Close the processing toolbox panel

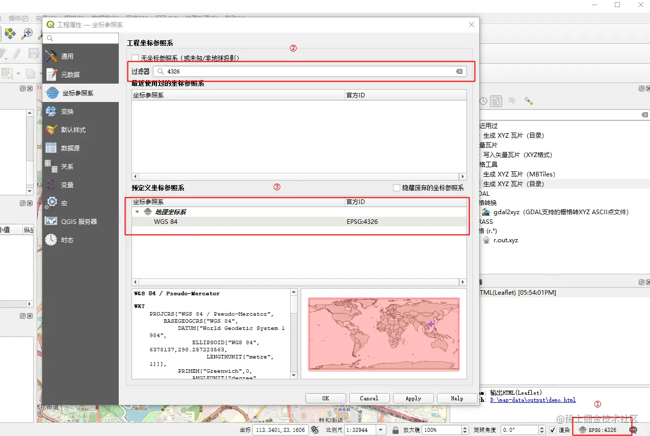(647, 88)
